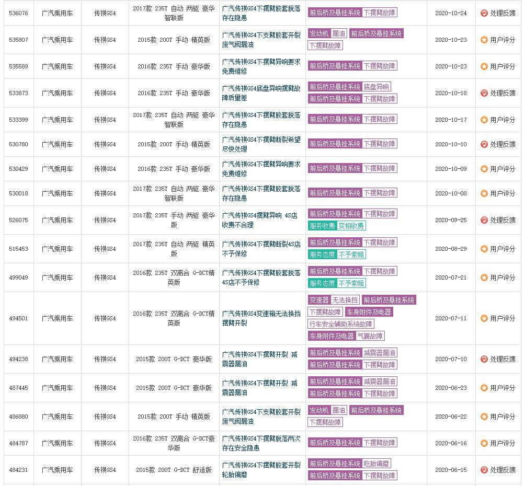Click '2017款 235T 自动 两驱 精英版' model cell
Image resolution: width=524 pixels, height=486 pixels.
174,249
